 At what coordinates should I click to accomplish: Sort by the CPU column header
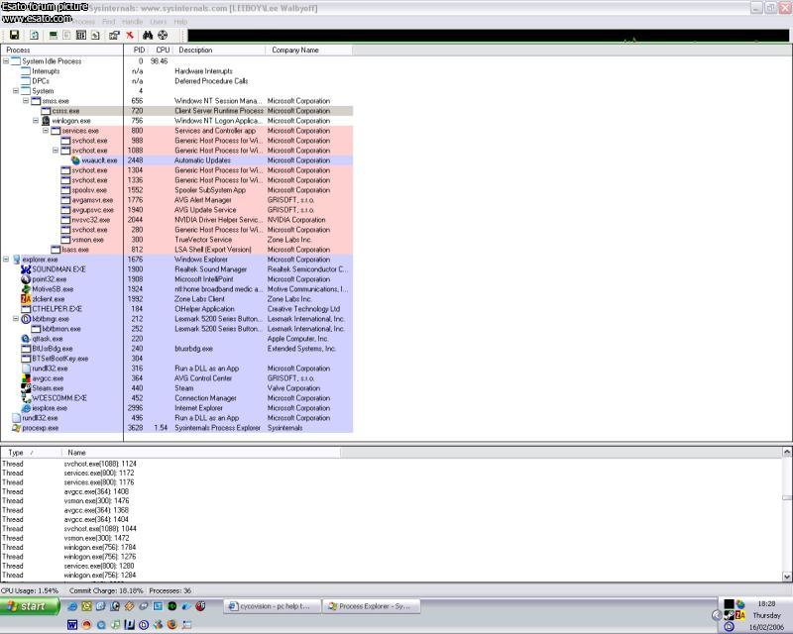160,51
